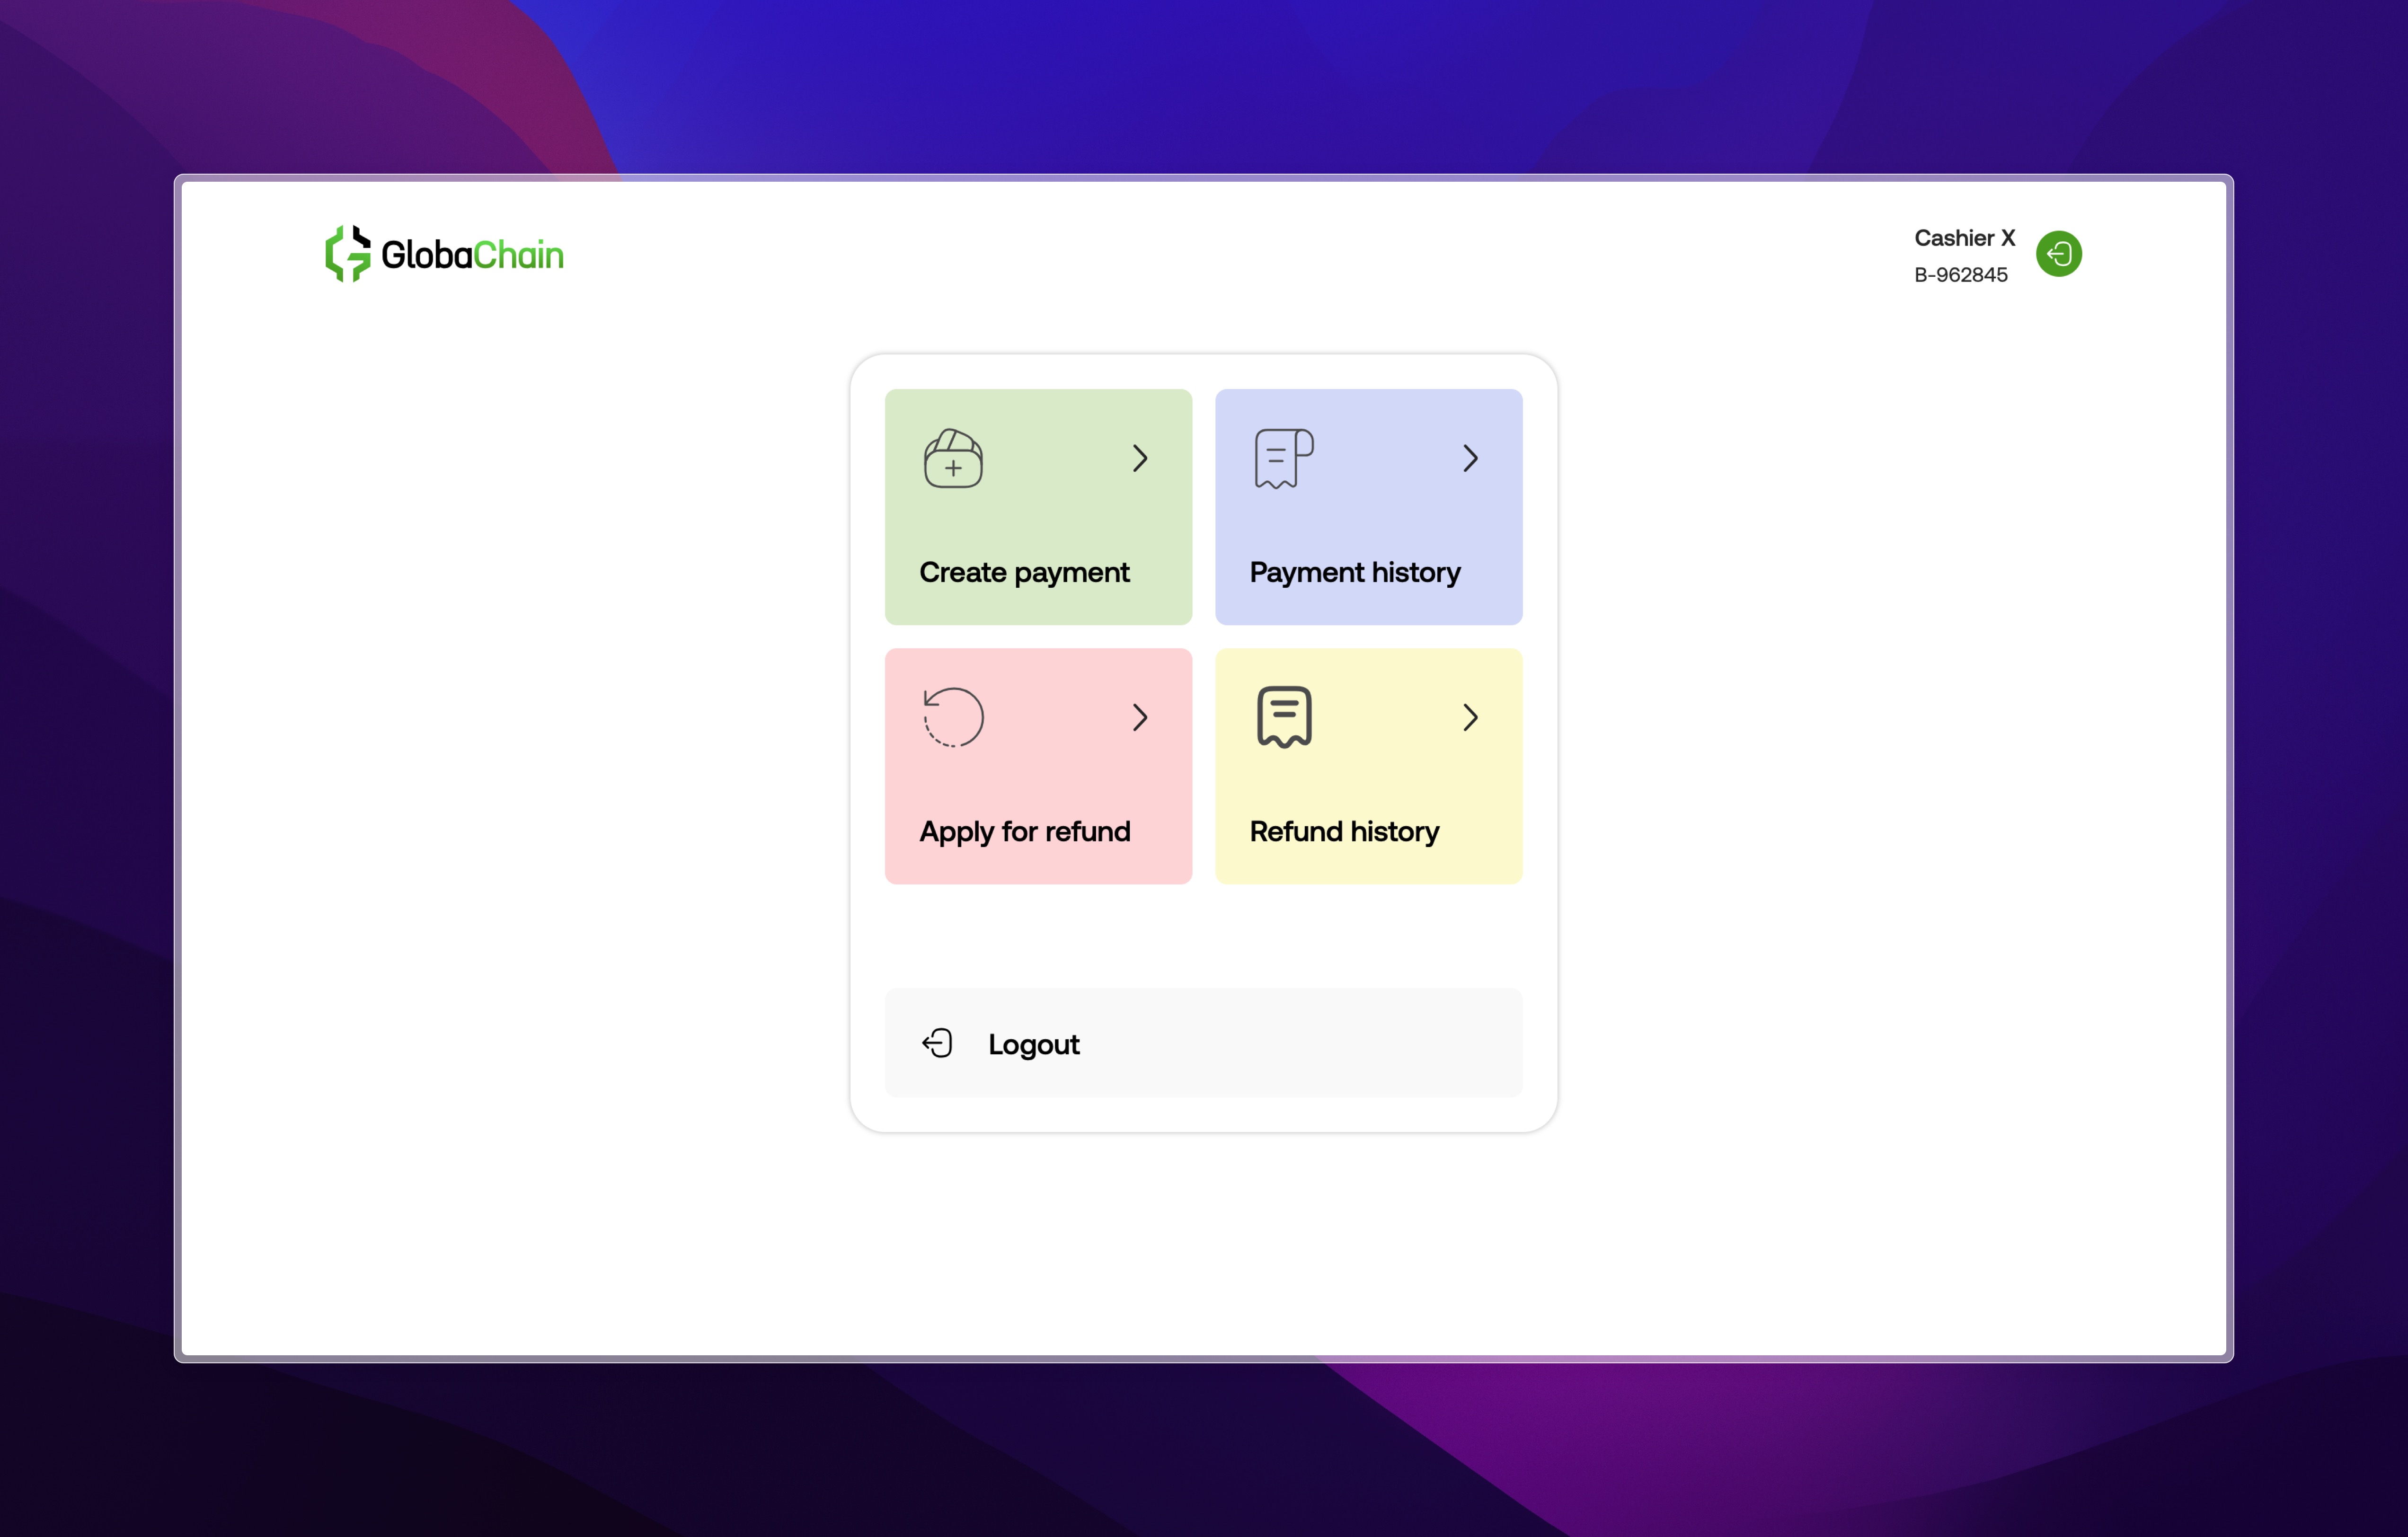Click the Logout button
Image resolution: width=2408 pixels, height=1537 pixels.
(x=1203, y=1043)
